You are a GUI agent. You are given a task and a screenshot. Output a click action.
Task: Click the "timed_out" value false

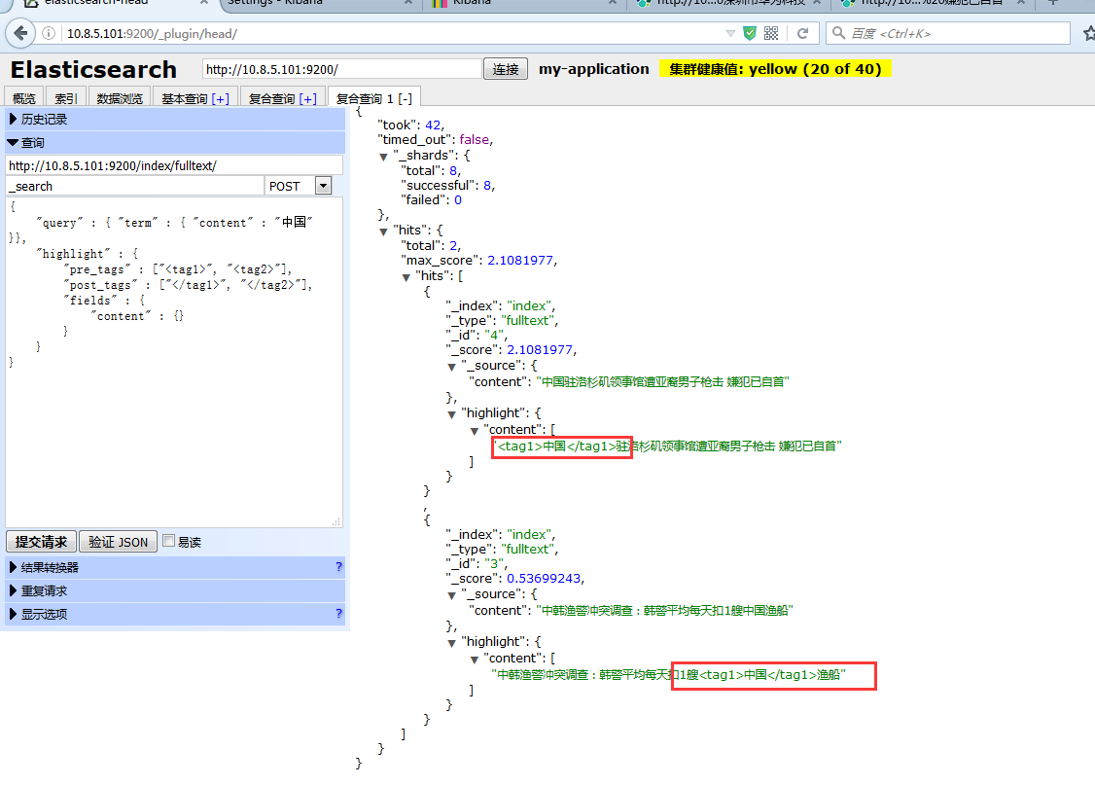pos(475,140)
